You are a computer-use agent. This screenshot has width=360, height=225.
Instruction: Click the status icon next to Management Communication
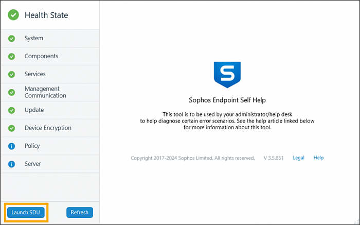(x=12, y=93)
